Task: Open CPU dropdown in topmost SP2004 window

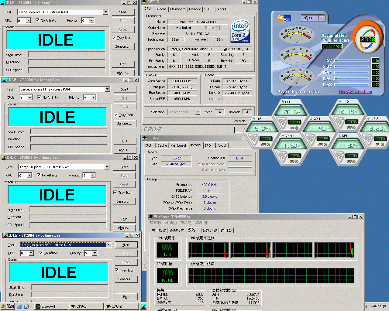Action: point(28,21)
